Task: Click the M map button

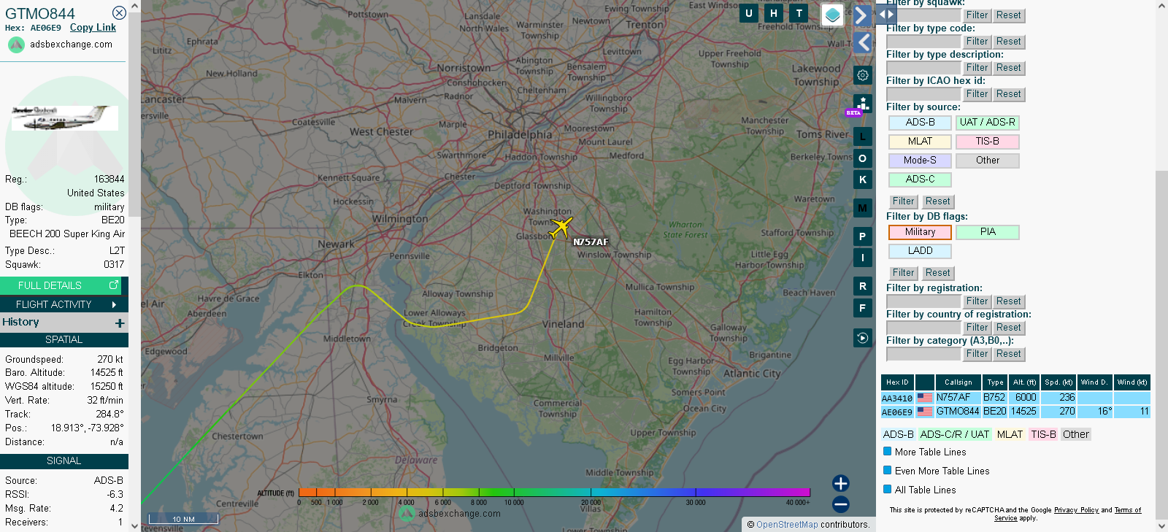Action: (x=863, y=208)
